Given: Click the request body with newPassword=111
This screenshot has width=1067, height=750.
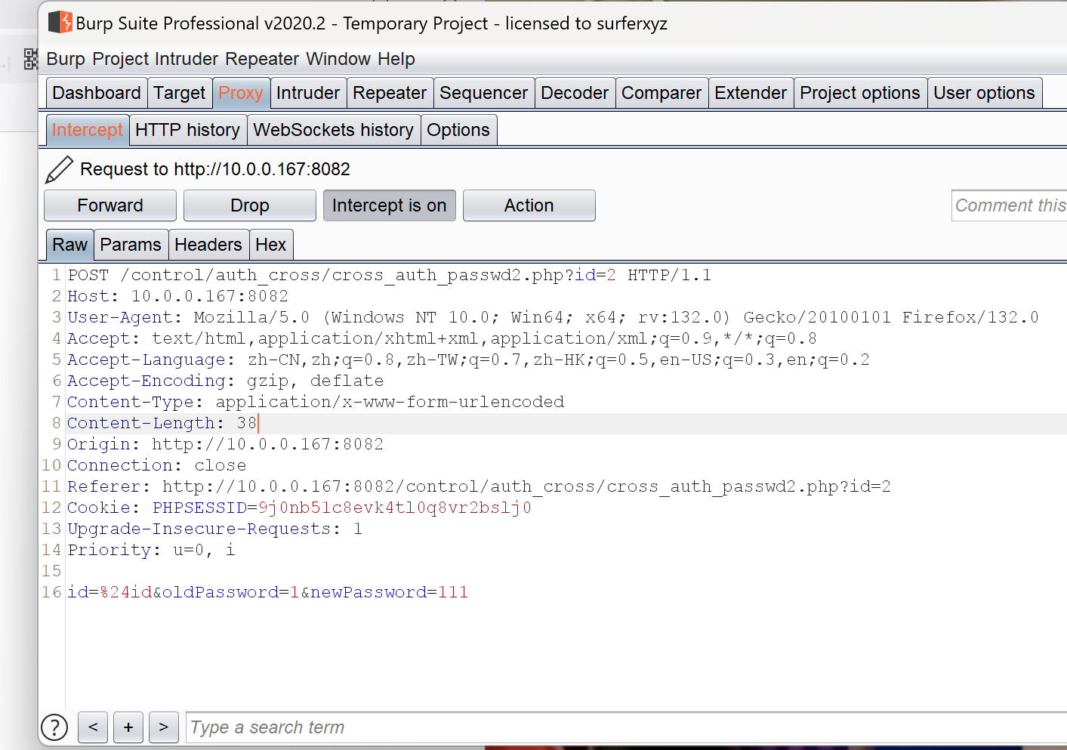Looking at the screenshot, I should click(268, 592).
